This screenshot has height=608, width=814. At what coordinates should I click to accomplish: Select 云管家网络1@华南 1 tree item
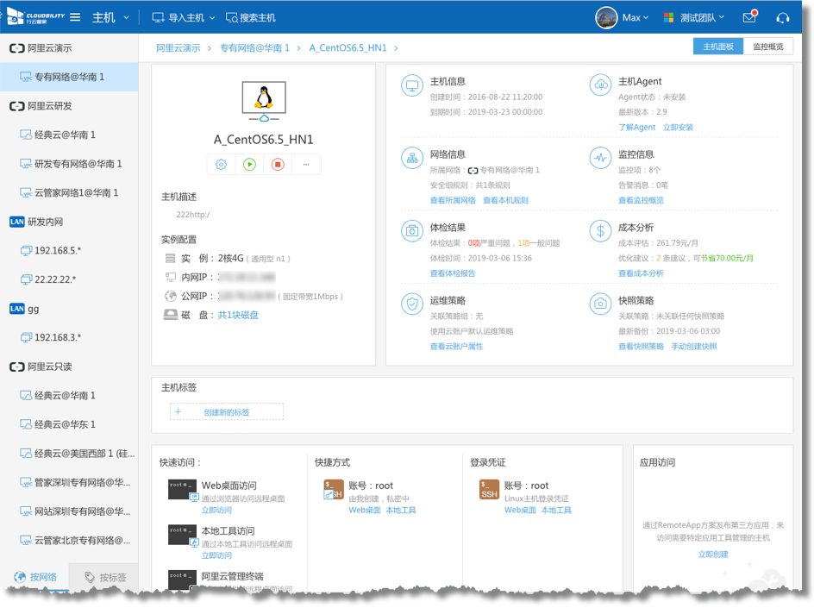point(69,192)
